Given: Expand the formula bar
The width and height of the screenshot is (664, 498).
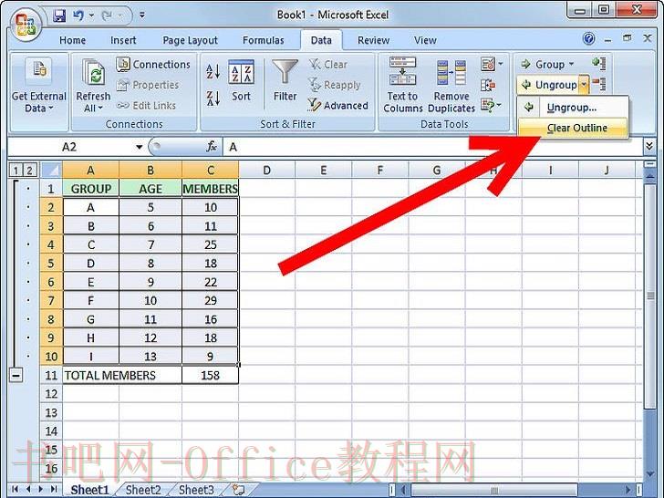Looking at the screenshot, I should click(x=649, y=147).
